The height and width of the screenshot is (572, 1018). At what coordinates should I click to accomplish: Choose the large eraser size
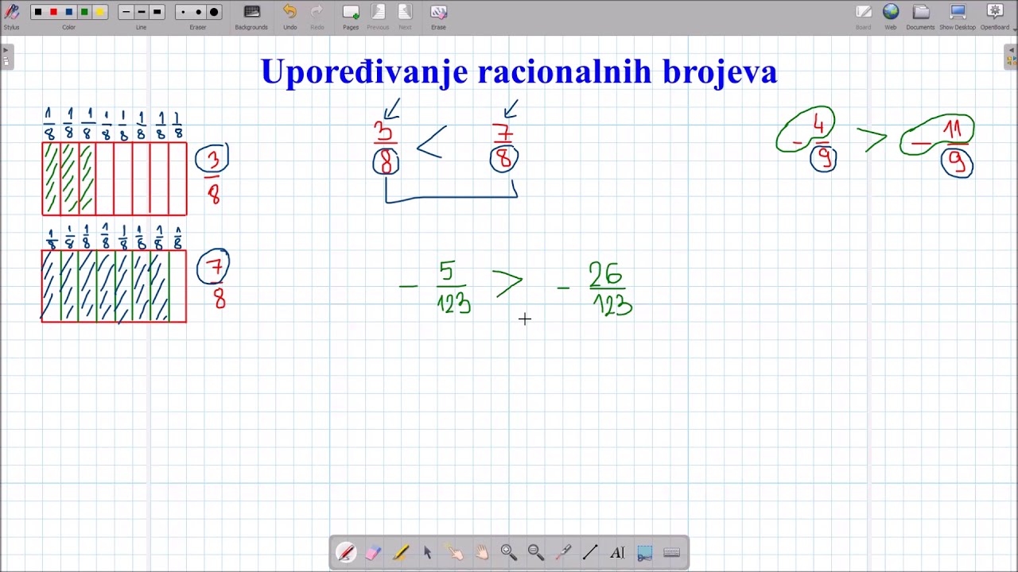click(214, 12)
